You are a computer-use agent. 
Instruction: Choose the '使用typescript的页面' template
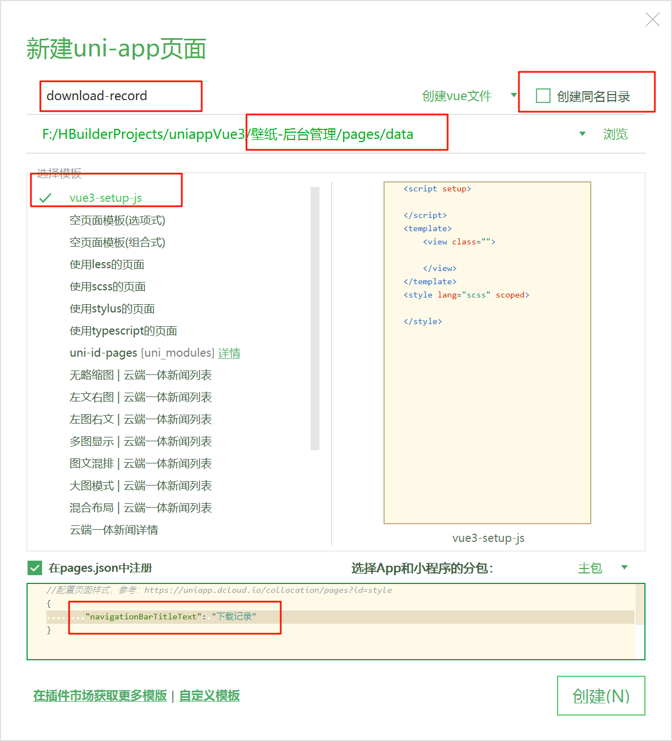pos(123,331)
